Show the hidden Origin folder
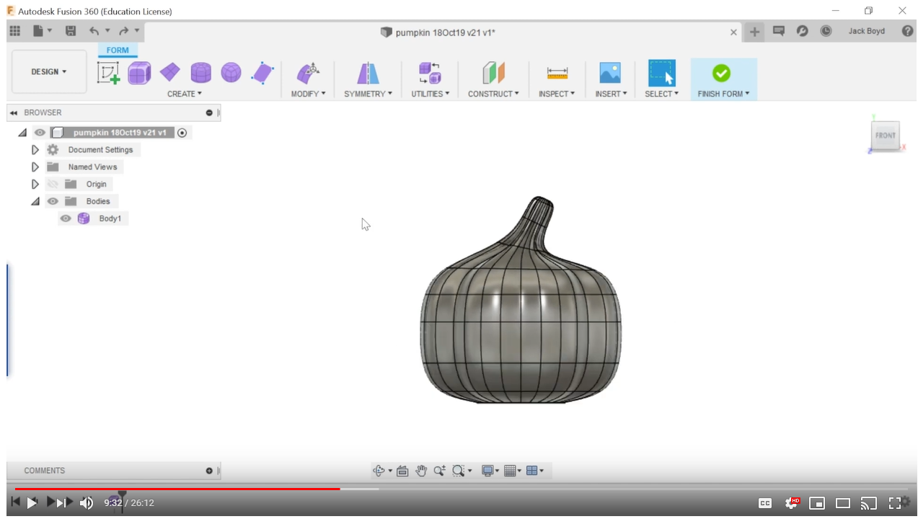 tap(53, 184)
